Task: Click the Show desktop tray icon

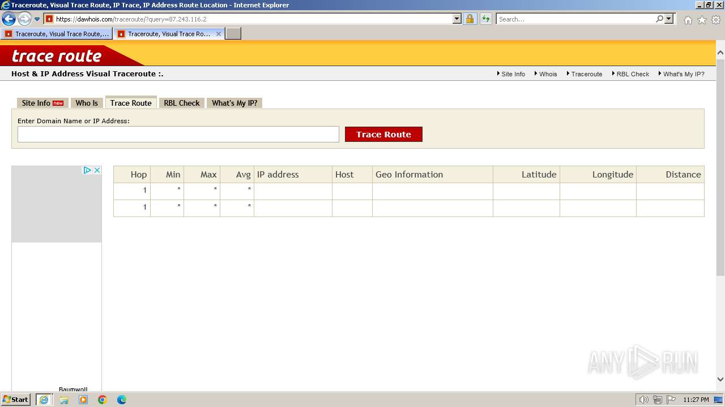Action: point(718,400)
